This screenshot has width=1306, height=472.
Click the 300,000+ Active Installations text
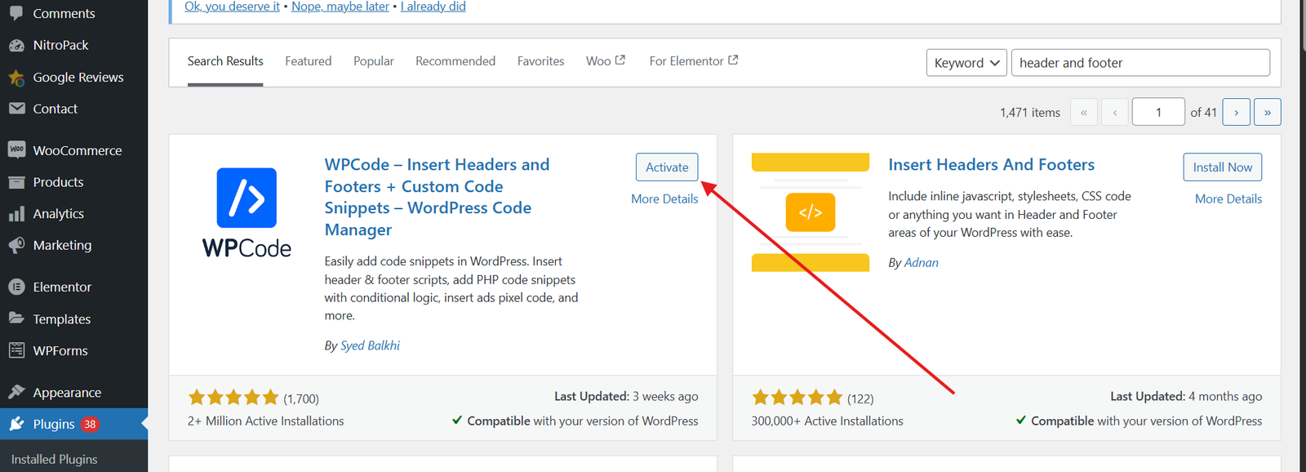tap(828, 421)
